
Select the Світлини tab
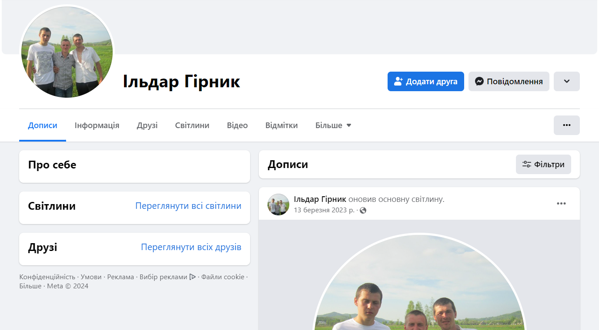(192, 125)
